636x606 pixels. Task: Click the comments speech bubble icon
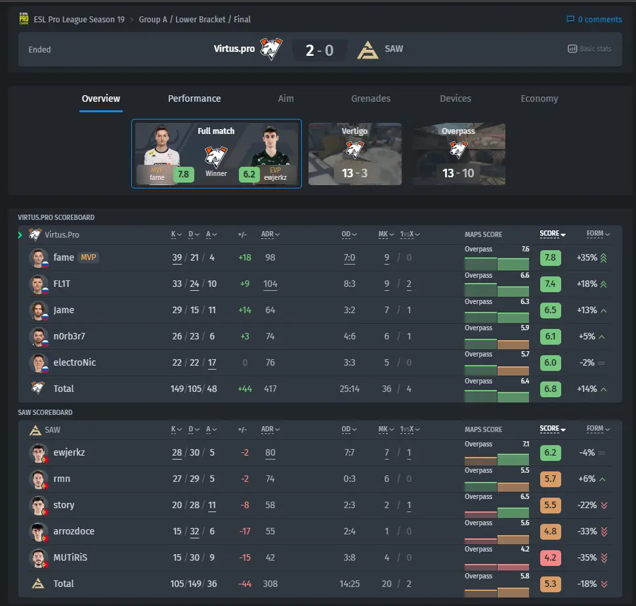[570, 19]
